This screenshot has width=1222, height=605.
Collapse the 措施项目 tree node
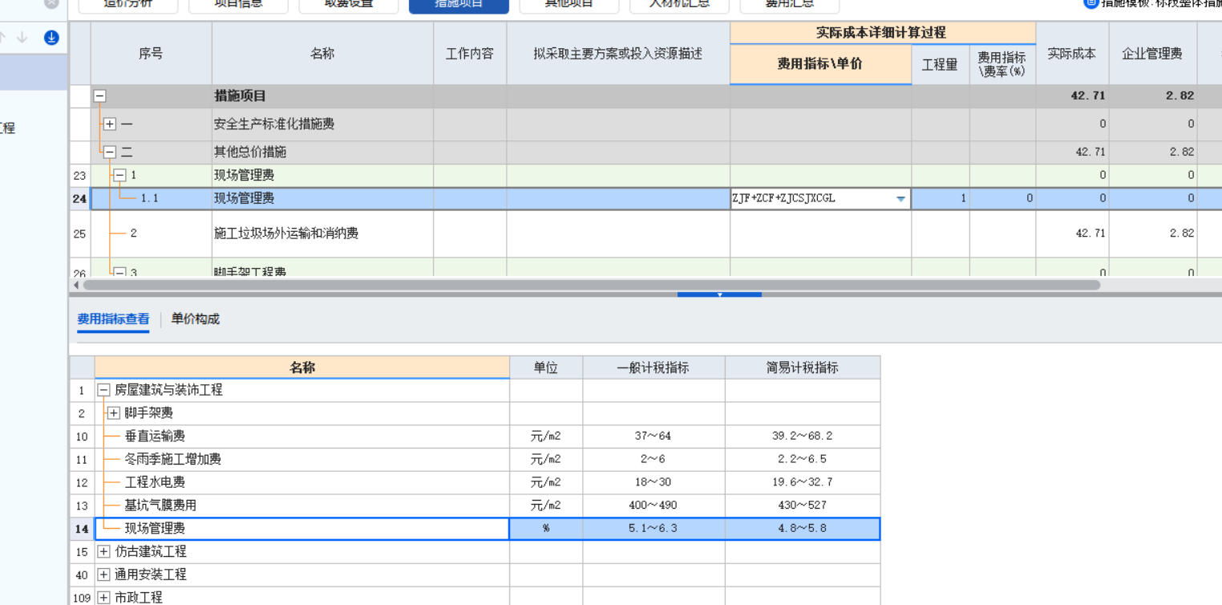click(x=99, y=95)
